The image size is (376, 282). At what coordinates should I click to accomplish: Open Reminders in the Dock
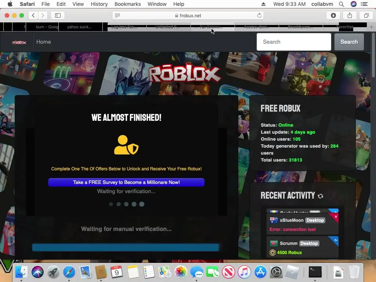(x=149, y=272)
